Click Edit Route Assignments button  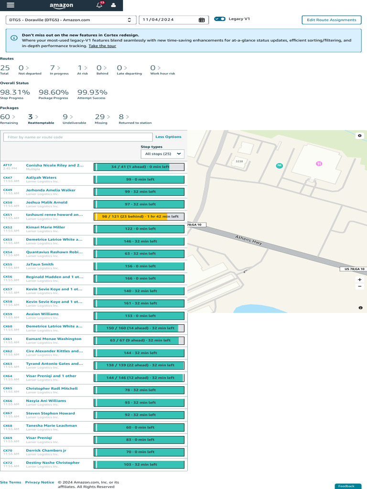pyautogui.click(x=332, y=20)
